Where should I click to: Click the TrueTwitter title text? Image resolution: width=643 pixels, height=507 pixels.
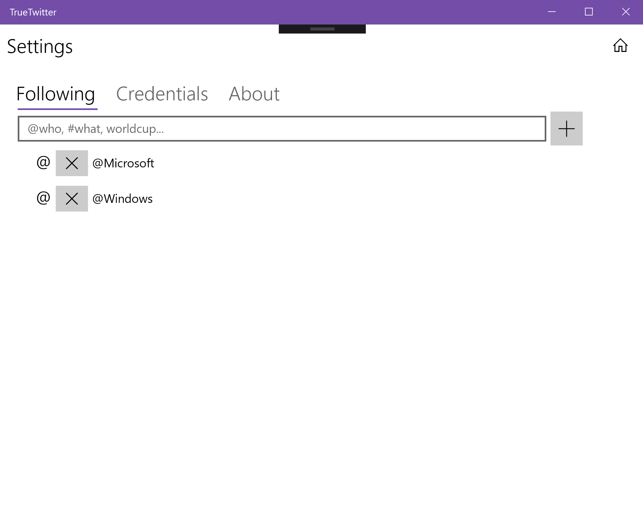33,12
